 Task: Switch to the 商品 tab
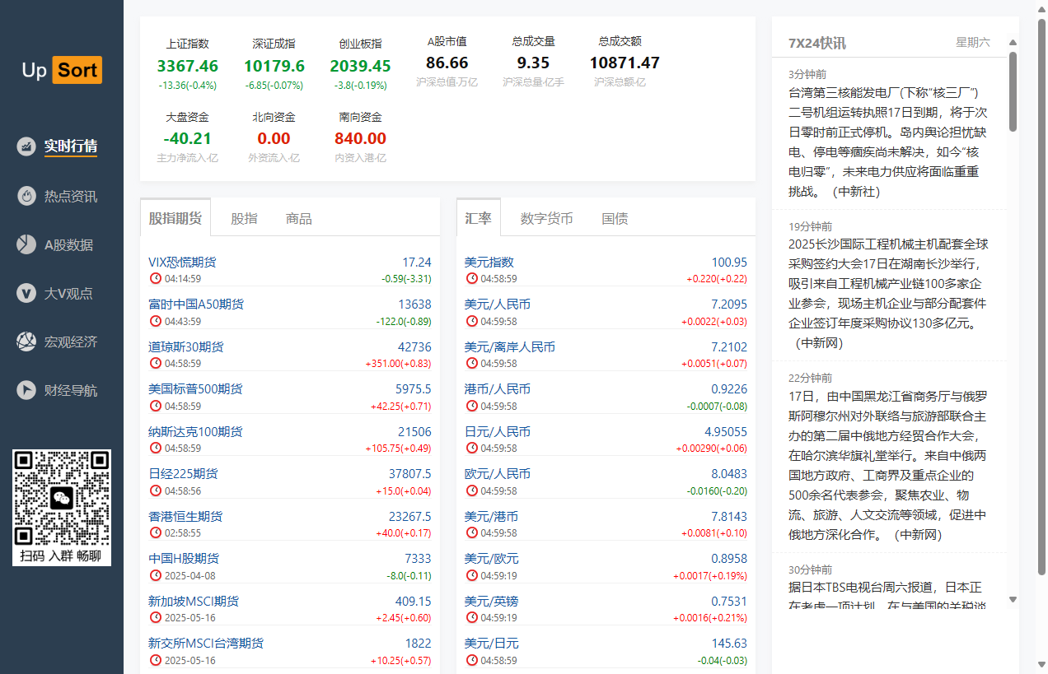(298, 218)
